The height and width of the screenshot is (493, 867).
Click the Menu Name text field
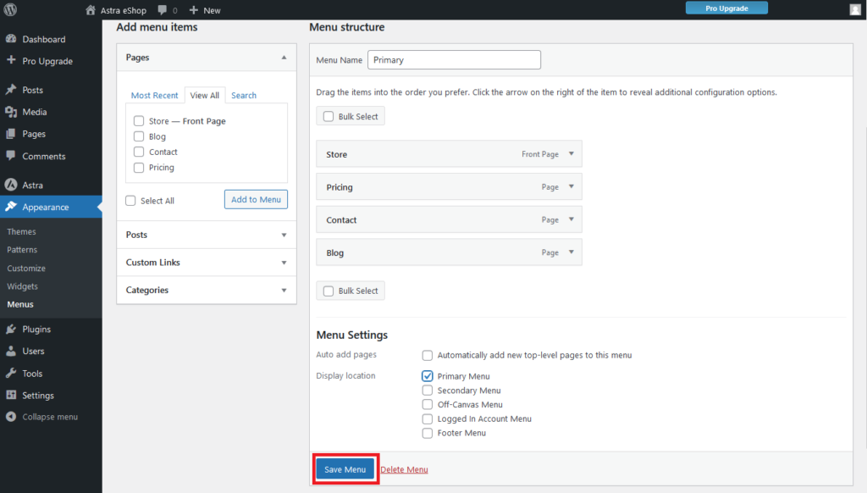pyautogui.click(x=454, y=60)
